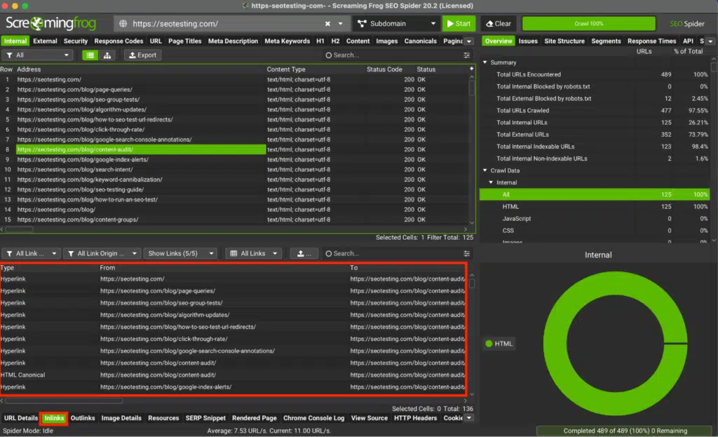This screenshot has width=718, height=437.
Task: Switch to the Response Codes tab
Action: tap(118, 41)
